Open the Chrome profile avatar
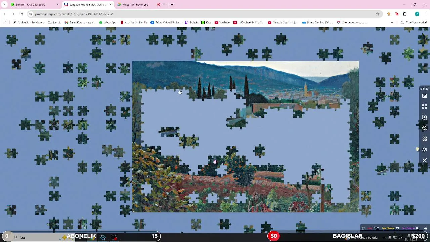 417,14
